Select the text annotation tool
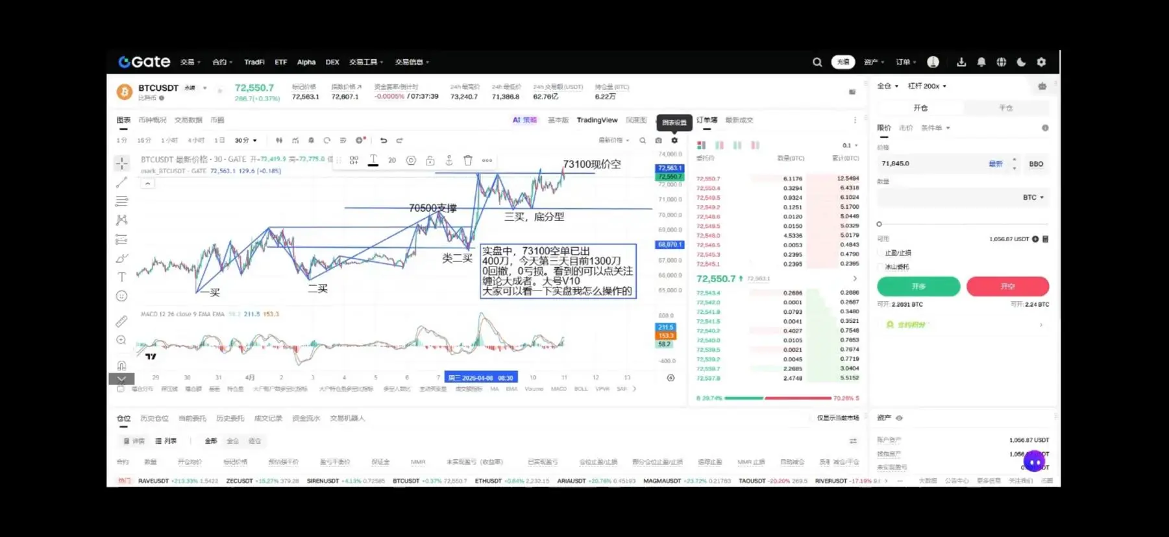This screenshot has height=537, width=1169. pos(121,277)
